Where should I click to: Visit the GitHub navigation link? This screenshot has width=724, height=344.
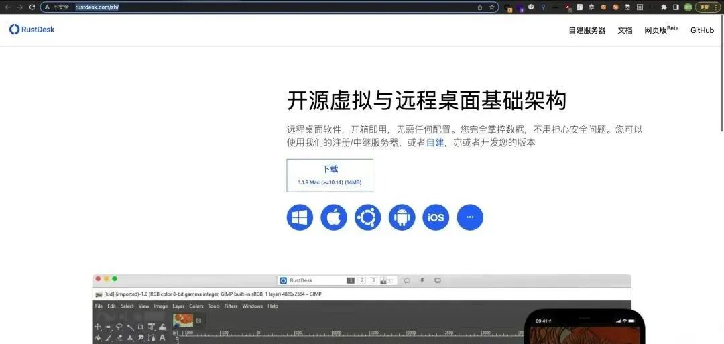(702, 30)
